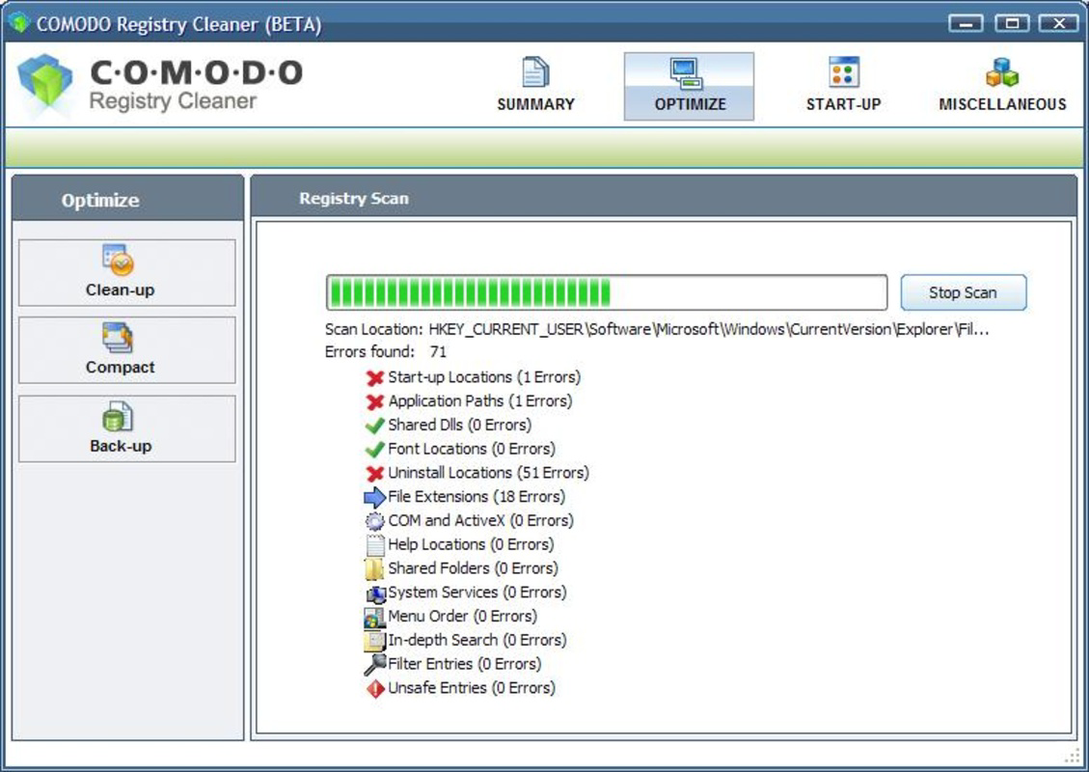Open the Start-Up tab icon

pos(844,72)
